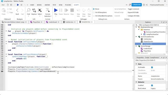Toggle the Archivable checkbox
This screenshot has width=168, height=95.
(152, 67)
